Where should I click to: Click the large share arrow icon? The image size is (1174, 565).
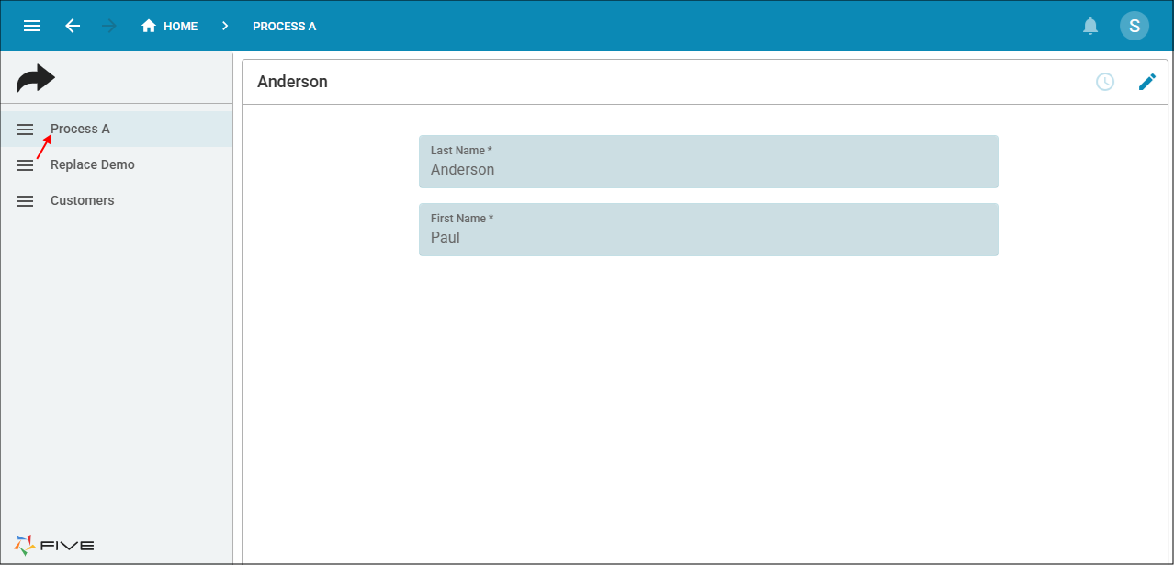tap(36, 79)
